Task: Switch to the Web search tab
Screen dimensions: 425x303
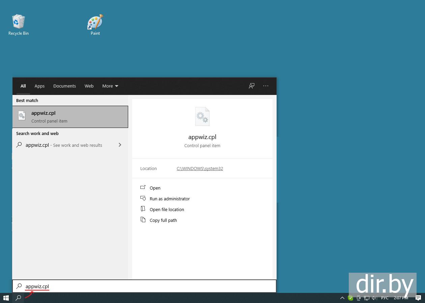Action: pyautogui.click(x=89, y=86)
